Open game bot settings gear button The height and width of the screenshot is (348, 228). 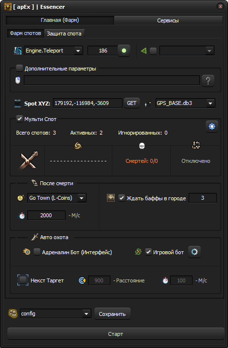coord(194,252)
